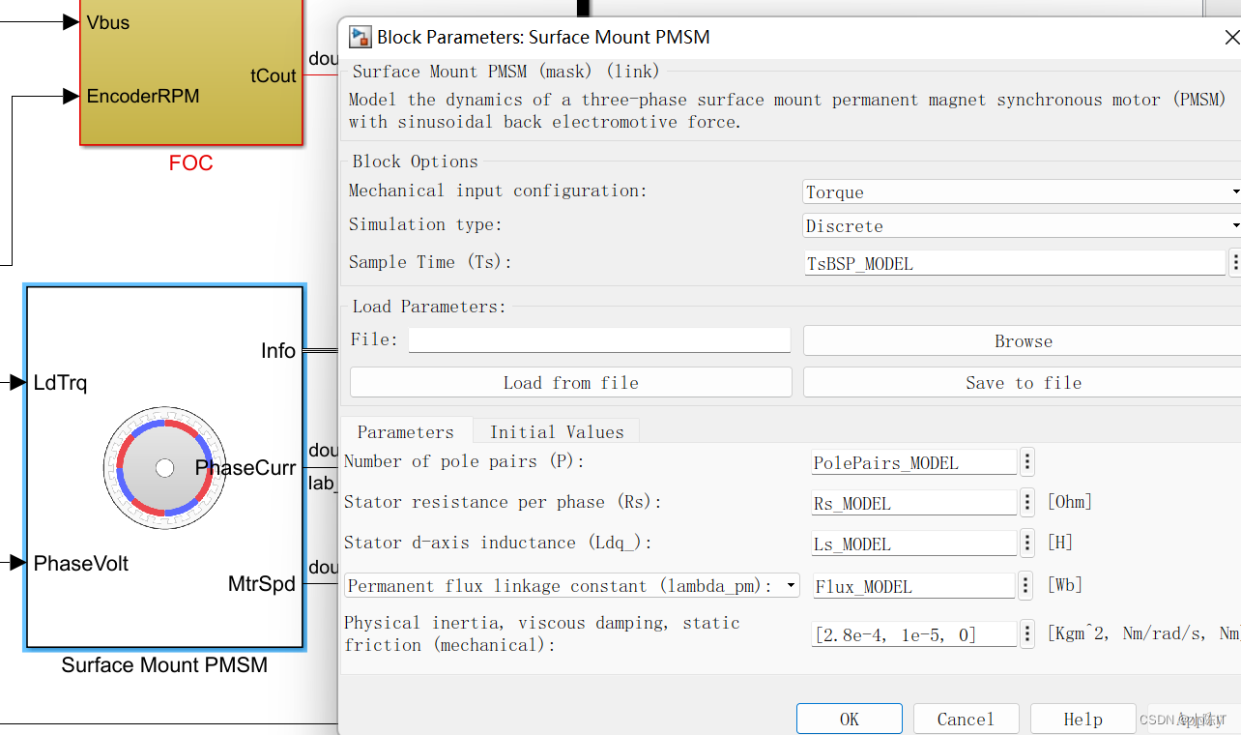Switch to the Initial Values tab
Viewport: 1241px width, 735px height.
click(557, 431)
